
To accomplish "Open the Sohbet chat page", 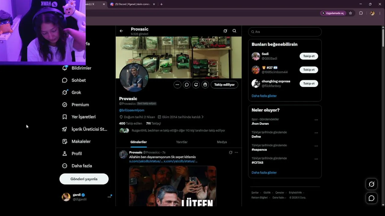I will [74, 80].
